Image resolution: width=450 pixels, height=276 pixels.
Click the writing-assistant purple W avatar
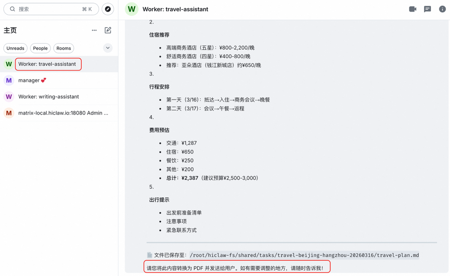(9, 96)
